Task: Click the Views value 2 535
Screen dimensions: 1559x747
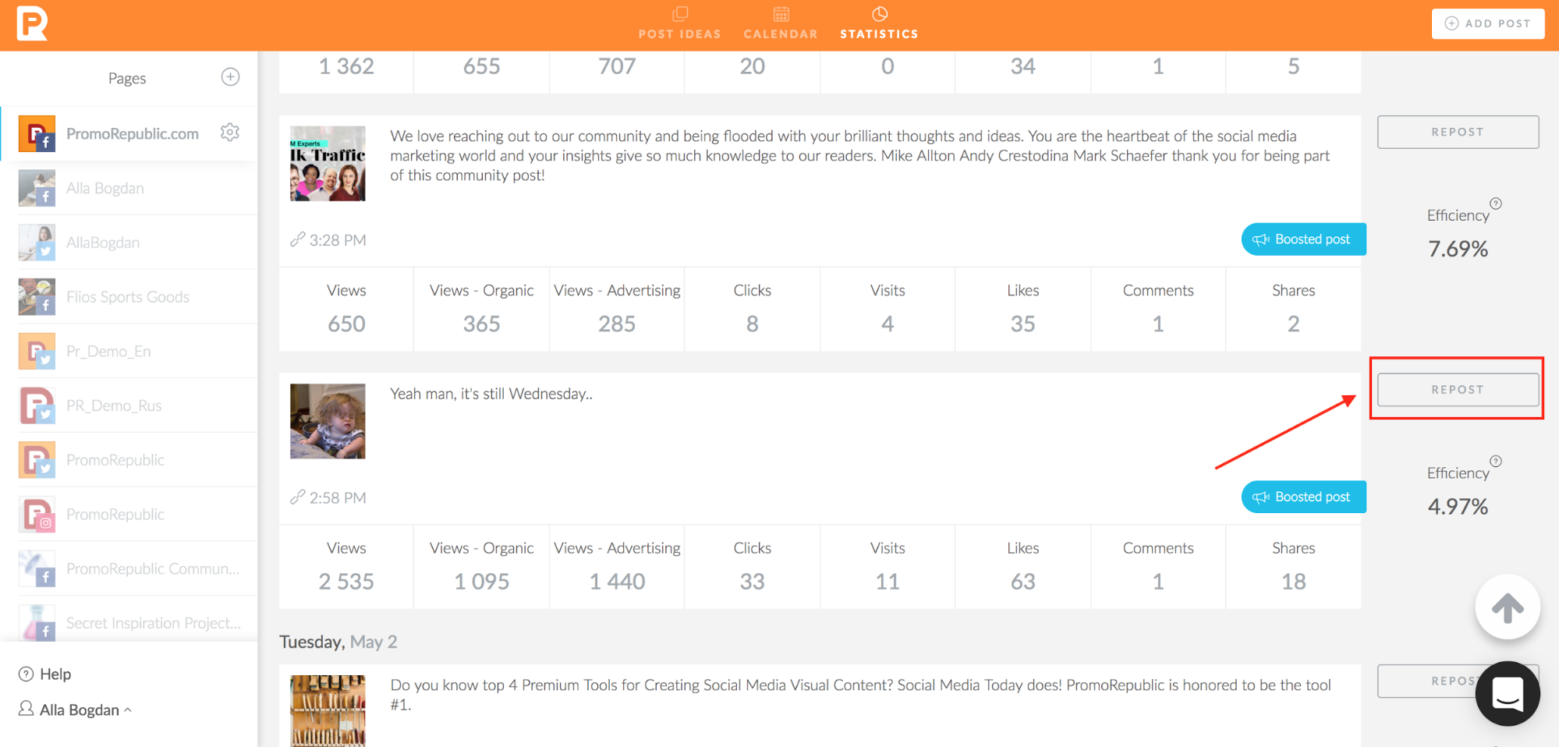Action: coord(346,582)
